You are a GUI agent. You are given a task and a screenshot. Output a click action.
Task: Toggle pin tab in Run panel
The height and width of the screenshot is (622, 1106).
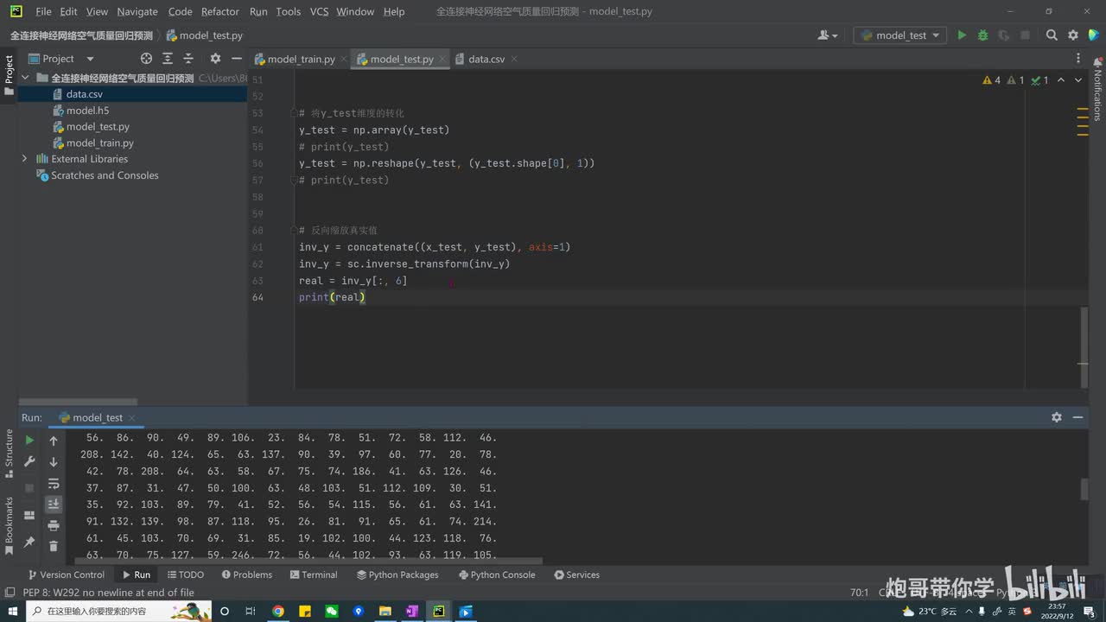tap(29, 542)
